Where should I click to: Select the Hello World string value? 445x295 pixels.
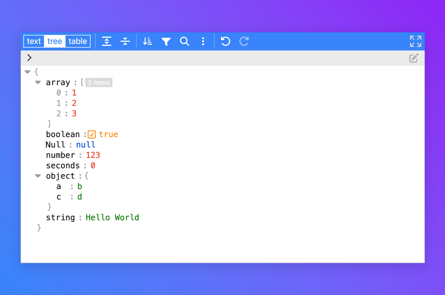[x=112, y=218]
